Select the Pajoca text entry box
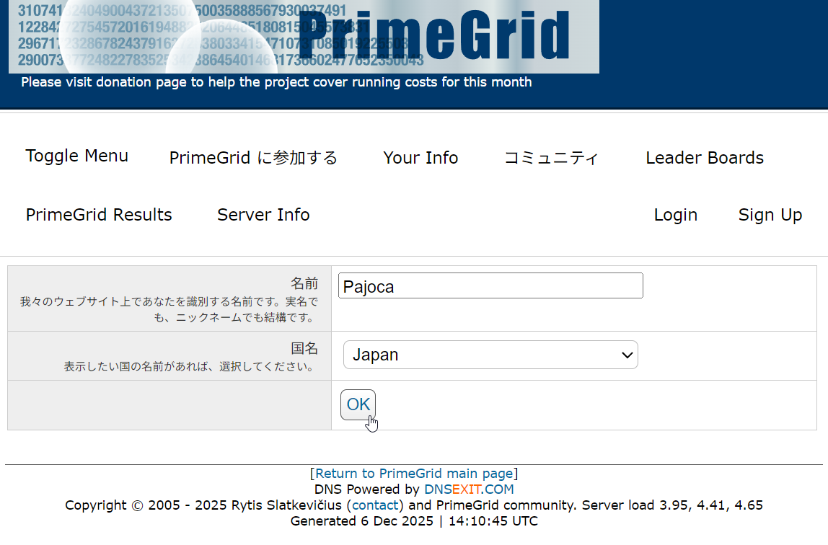828x545 pixels. pyautogui.click(x=490, y=285)
